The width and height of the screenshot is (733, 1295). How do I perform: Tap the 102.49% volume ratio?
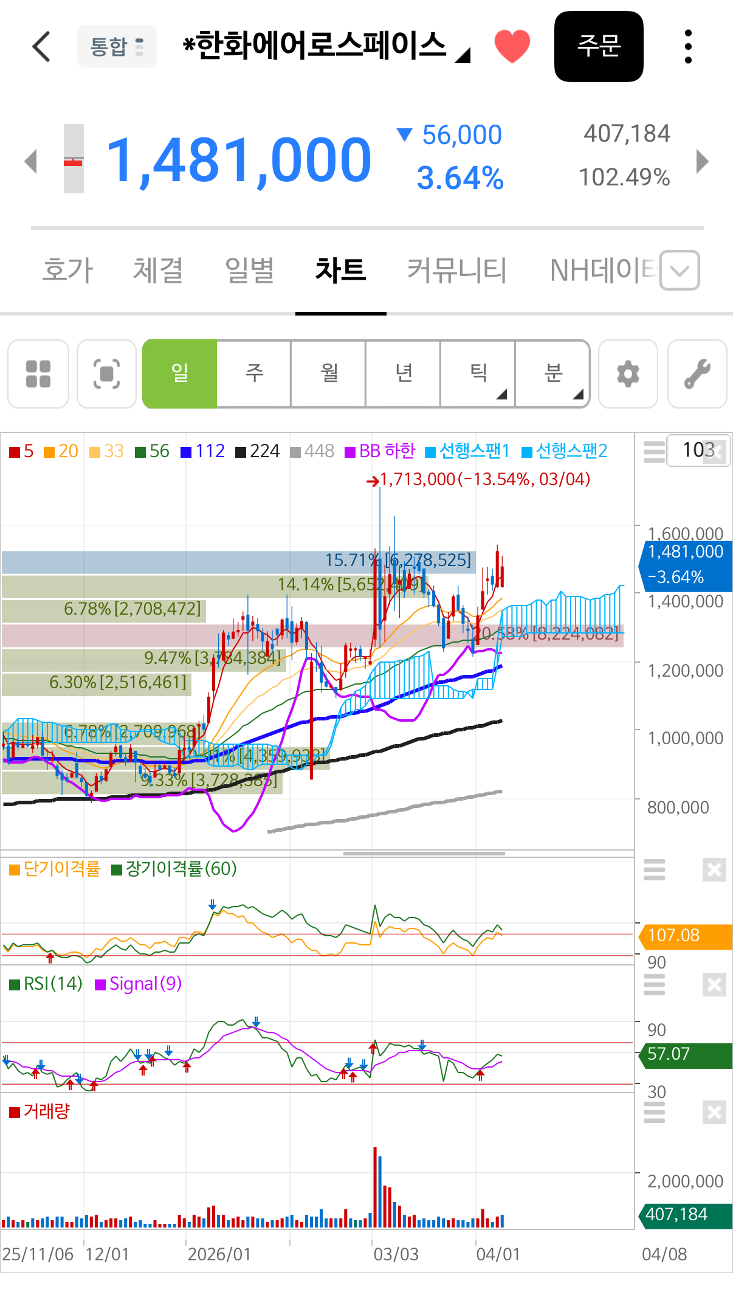point(624,178)
